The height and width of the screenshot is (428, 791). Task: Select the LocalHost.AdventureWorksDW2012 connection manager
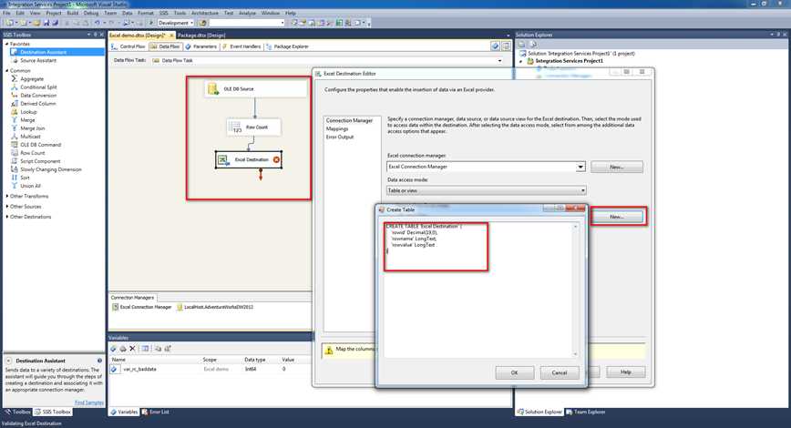[214, 307]
